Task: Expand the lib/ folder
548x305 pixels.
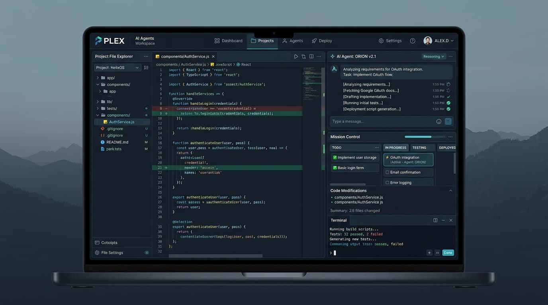Action: (x=98, y=102)
